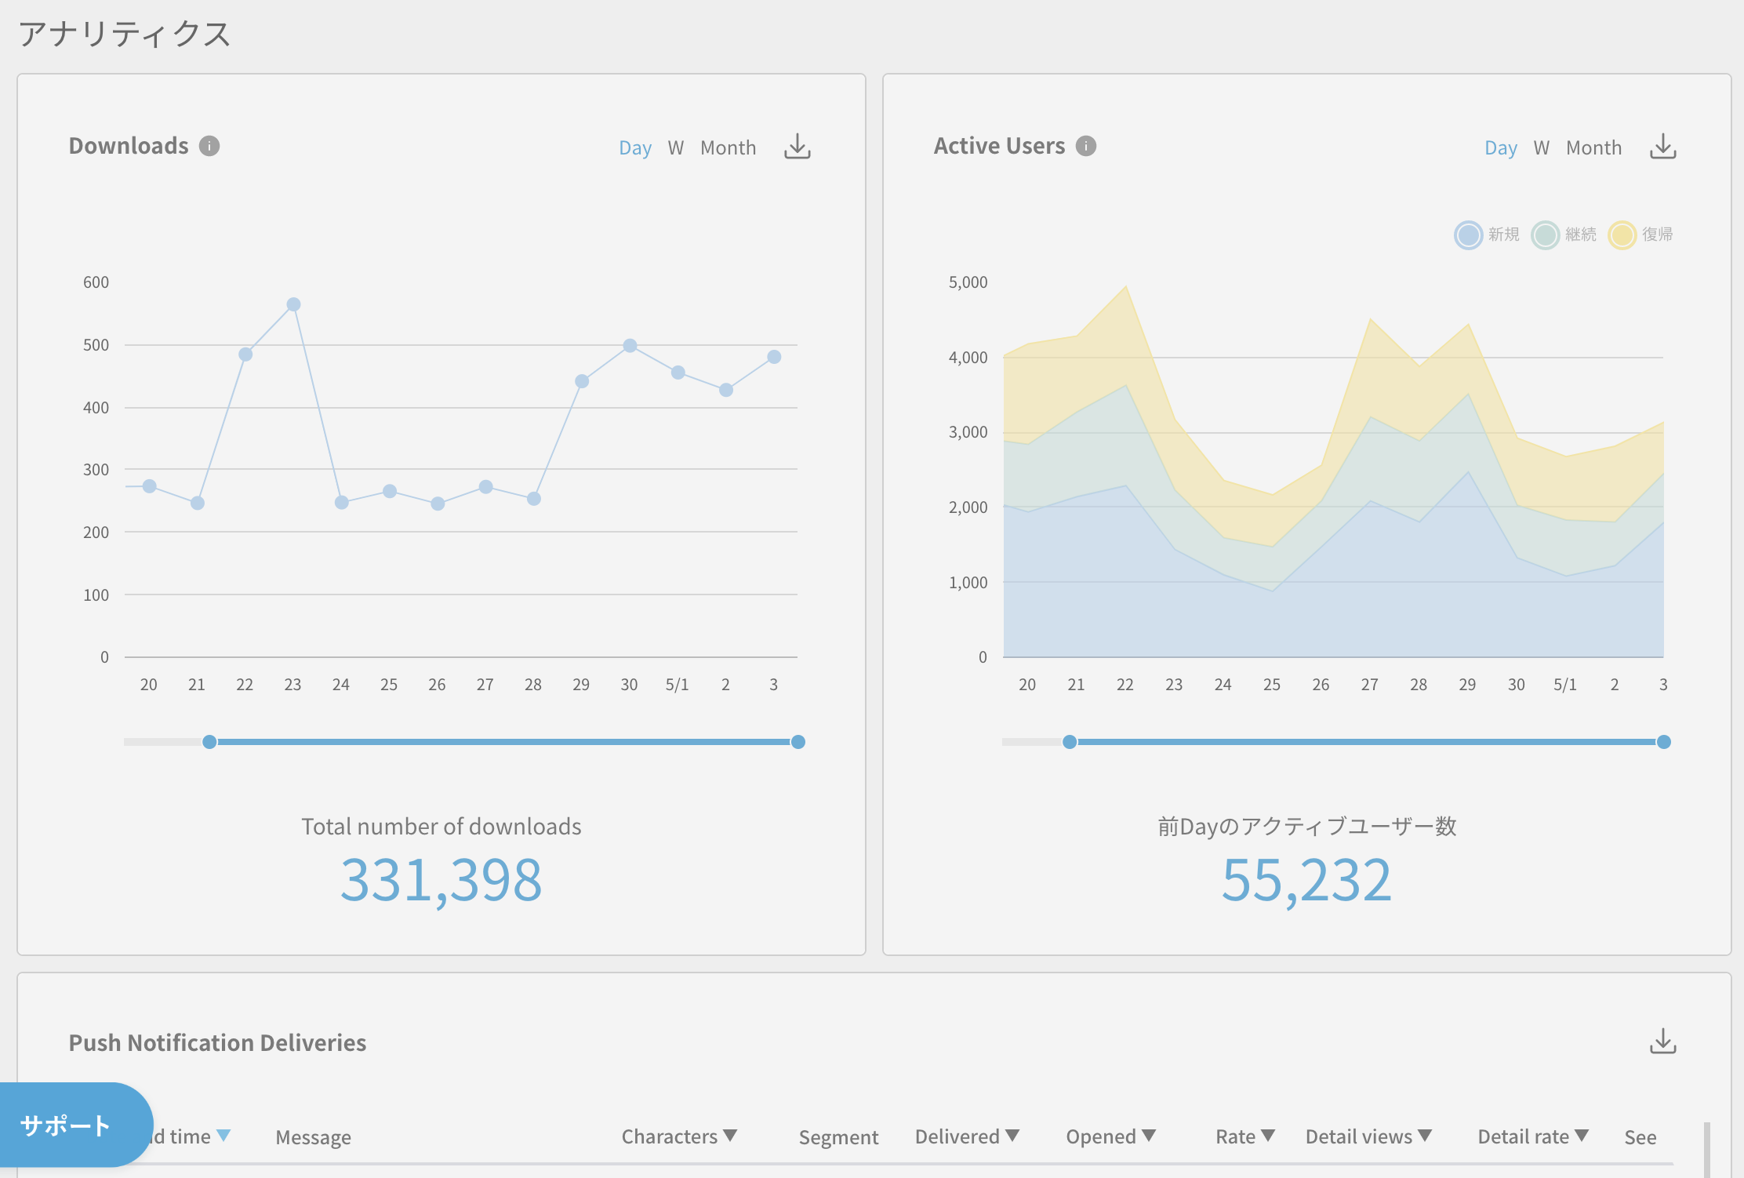The width and height of the screenshot is (1744, 1178).
Task: Sort by Delivered column arrow
Action: coord(1012,1136)
